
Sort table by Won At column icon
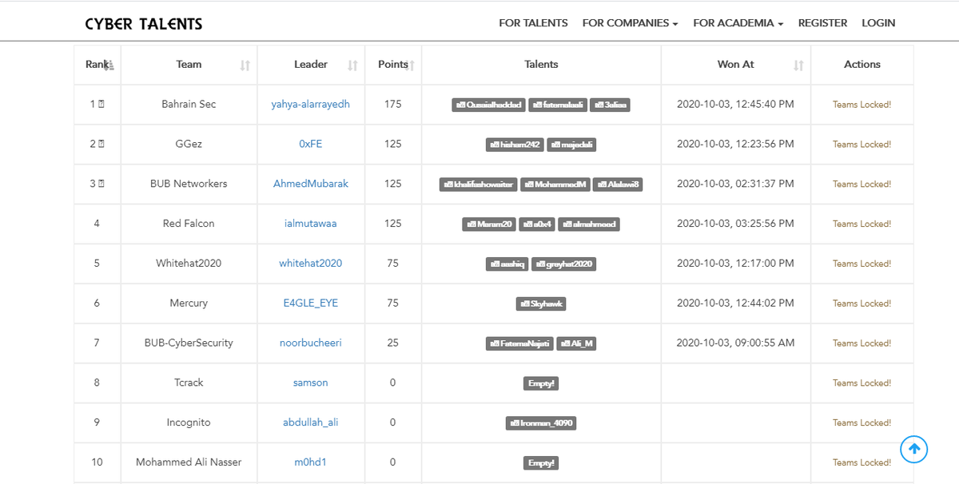798,65
